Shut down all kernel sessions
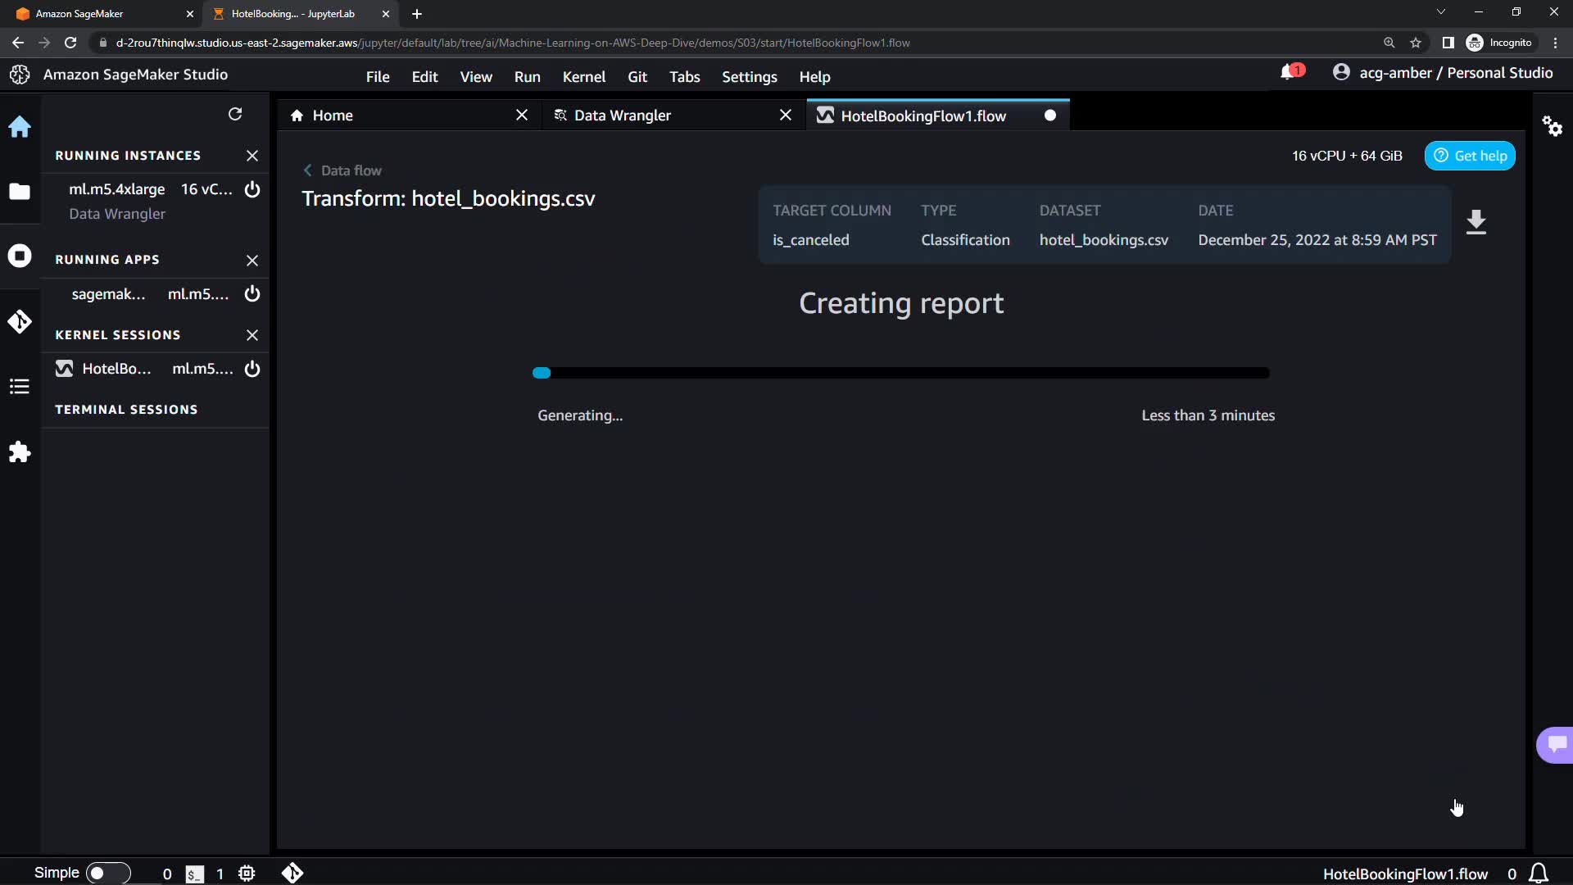This screenshot has height=885, width=1573. pyautogui.click(x=252, y=335)
